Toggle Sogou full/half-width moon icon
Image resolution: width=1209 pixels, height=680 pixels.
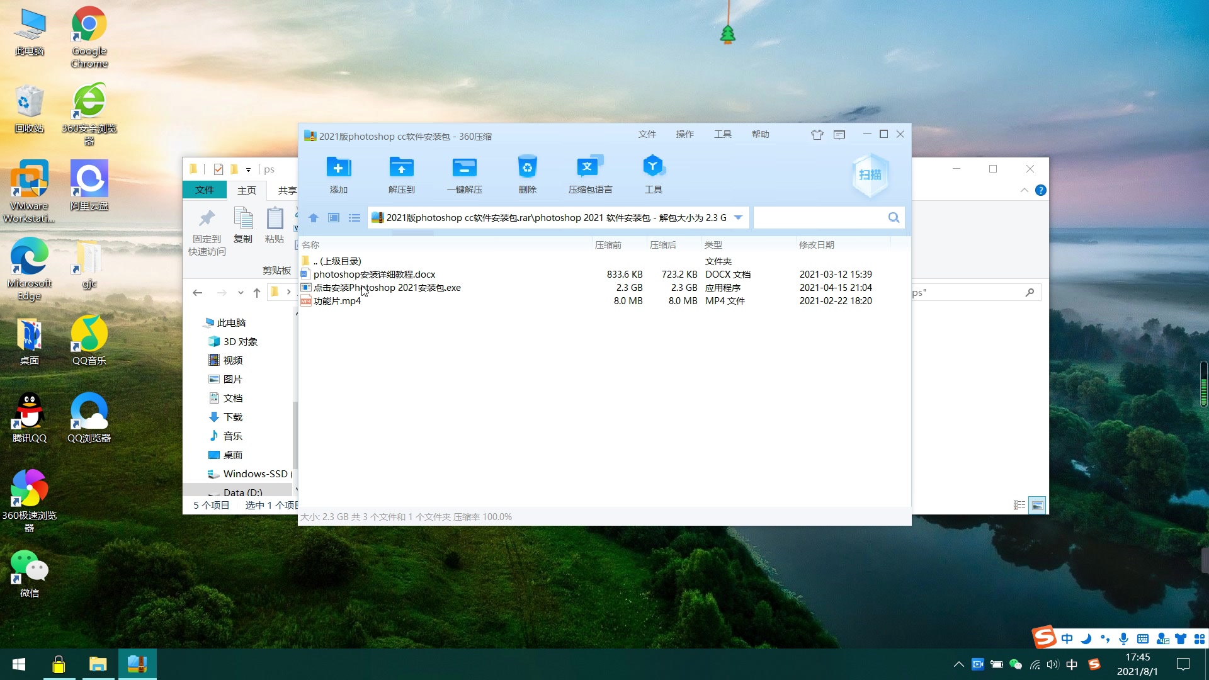click(x=1086, y=639)
